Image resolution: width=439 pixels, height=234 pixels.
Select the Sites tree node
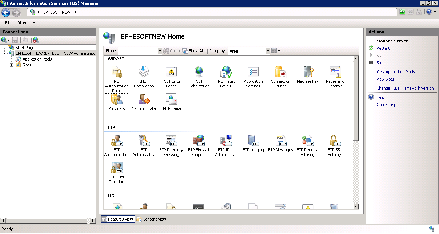click(x=27, y=65)
